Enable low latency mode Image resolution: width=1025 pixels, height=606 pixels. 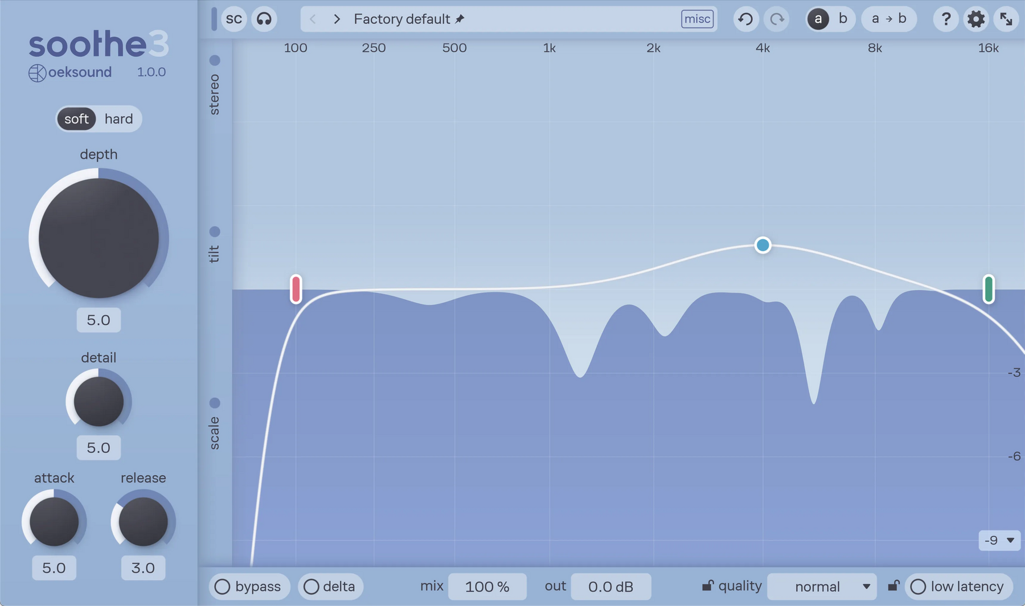pos(958,586)
